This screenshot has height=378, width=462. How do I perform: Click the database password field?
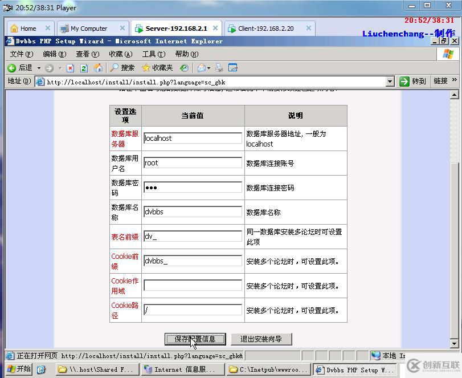[193, 187]
